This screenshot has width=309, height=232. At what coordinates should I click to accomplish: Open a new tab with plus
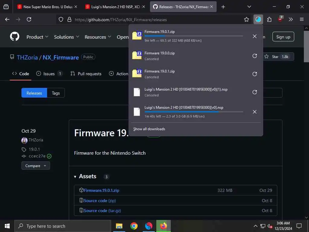tap(223, 7)
